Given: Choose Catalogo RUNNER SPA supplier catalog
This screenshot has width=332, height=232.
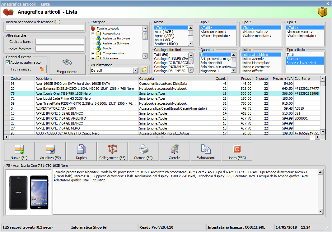Looking at the screenshot, I should [171, 59].
